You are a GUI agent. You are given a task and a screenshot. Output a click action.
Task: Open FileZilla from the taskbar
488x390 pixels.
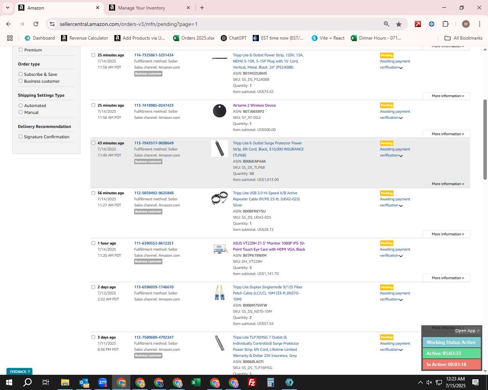click(252, 382)
